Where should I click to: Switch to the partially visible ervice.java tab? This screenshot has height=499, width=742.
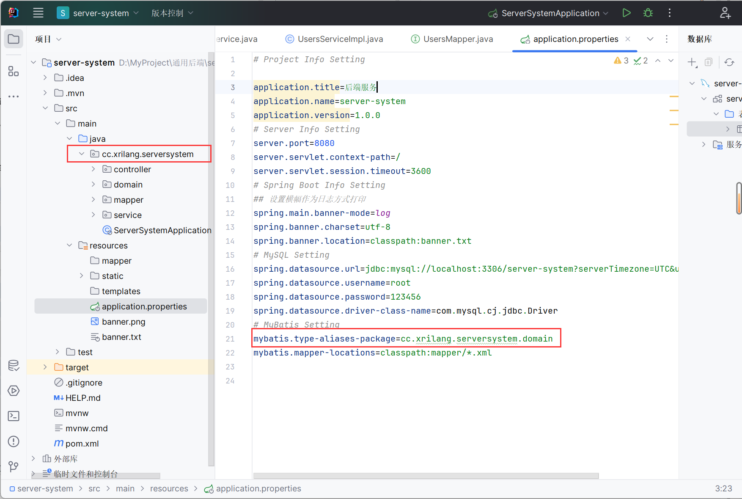point(236,39)
